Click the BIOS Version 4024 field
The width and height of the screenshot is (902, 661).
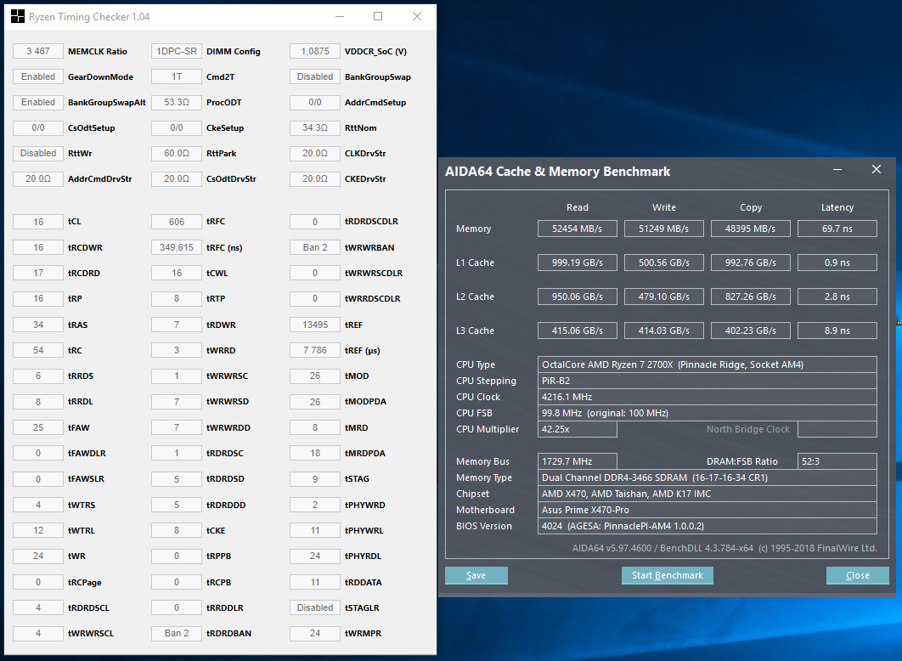pyautogui.click(x=707, y=526)
